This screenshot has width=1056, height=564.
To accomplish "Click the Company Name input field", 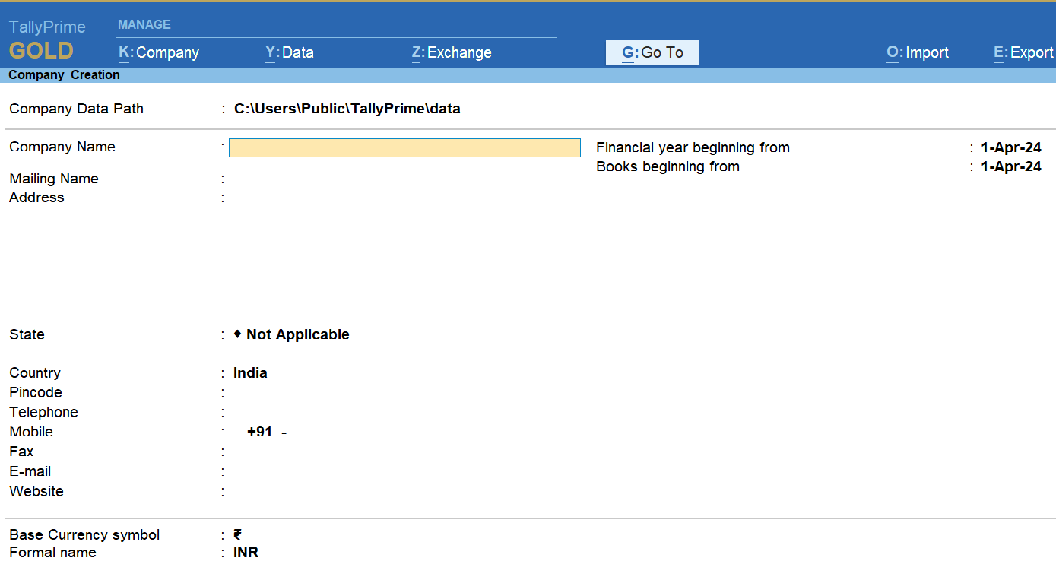I will (x=404, y=147).
